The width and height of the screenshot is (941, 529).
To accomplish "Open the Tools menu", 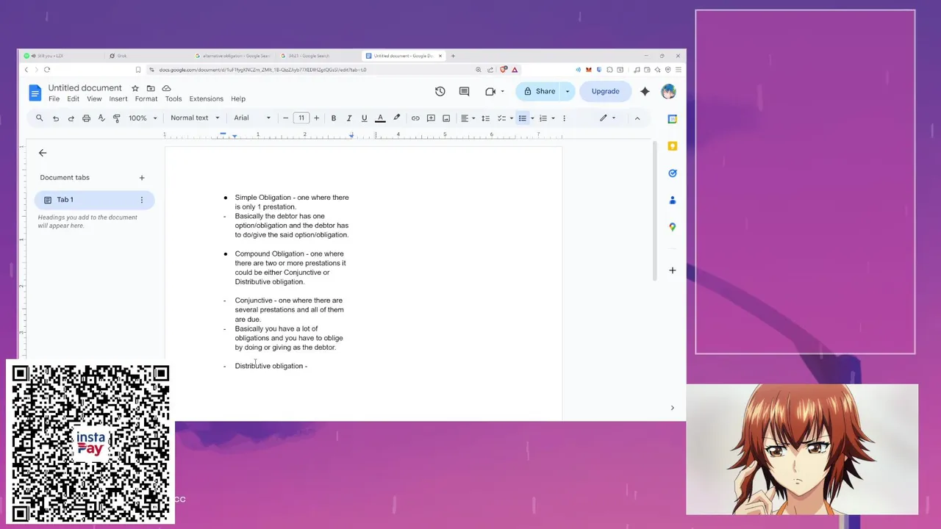I will click(173, 98).
